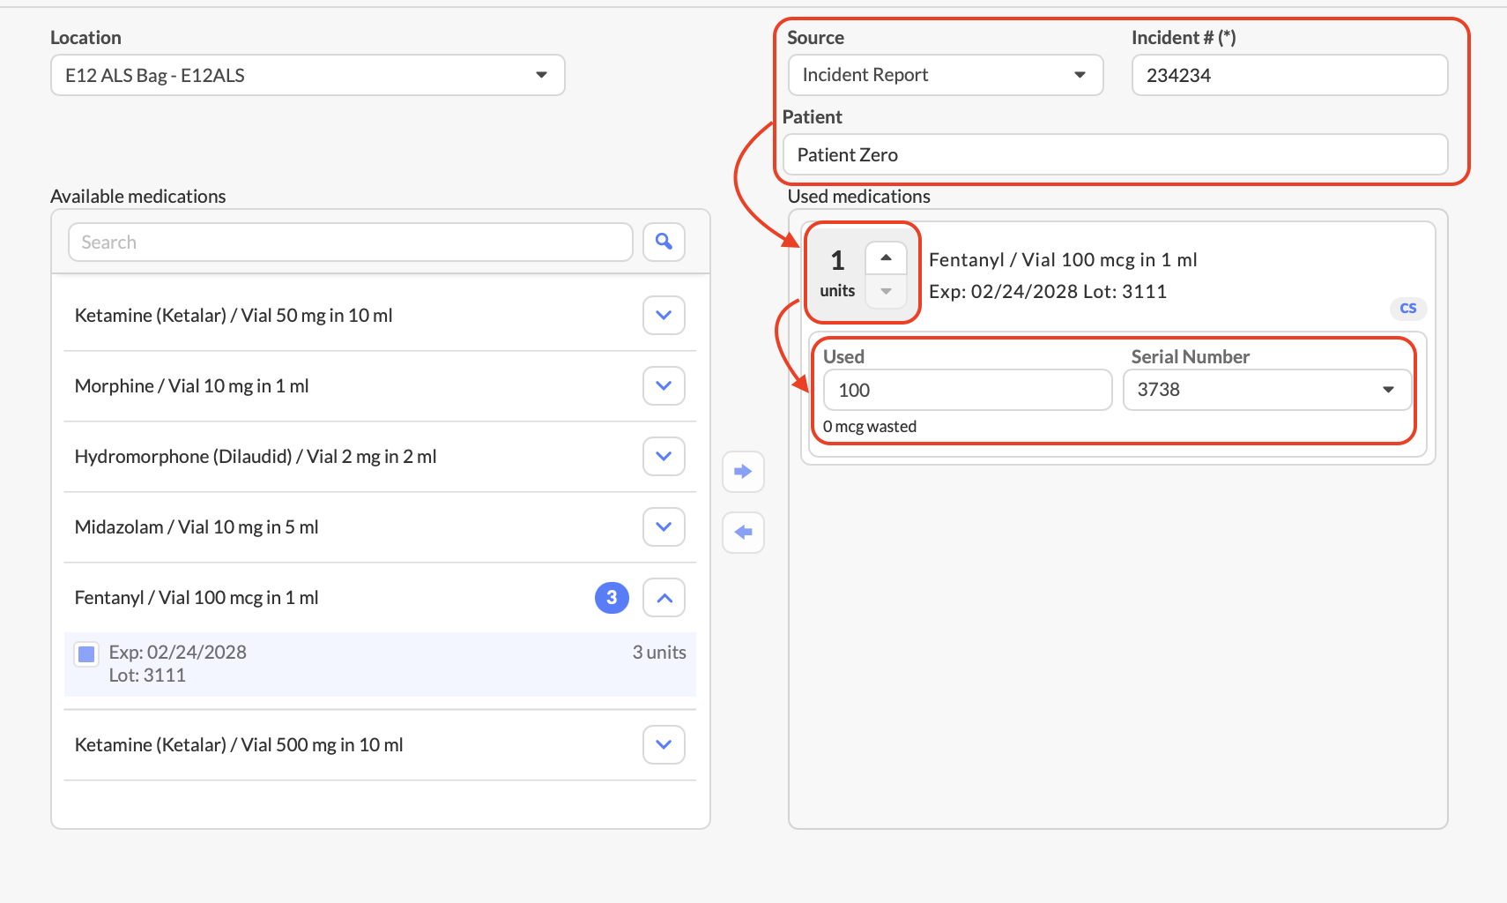Open the Serial Number dropdown

tap(1266, 390)
